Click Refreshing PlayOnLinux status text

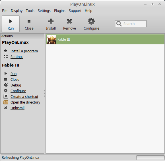point(20,158)
